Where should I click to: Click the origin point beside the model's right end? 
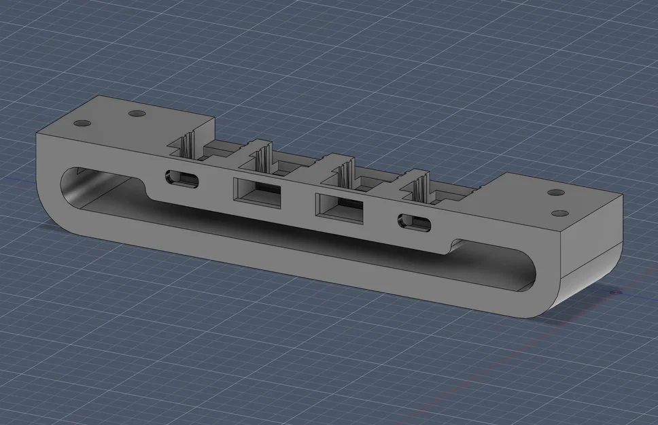click(x=616, y=292)
